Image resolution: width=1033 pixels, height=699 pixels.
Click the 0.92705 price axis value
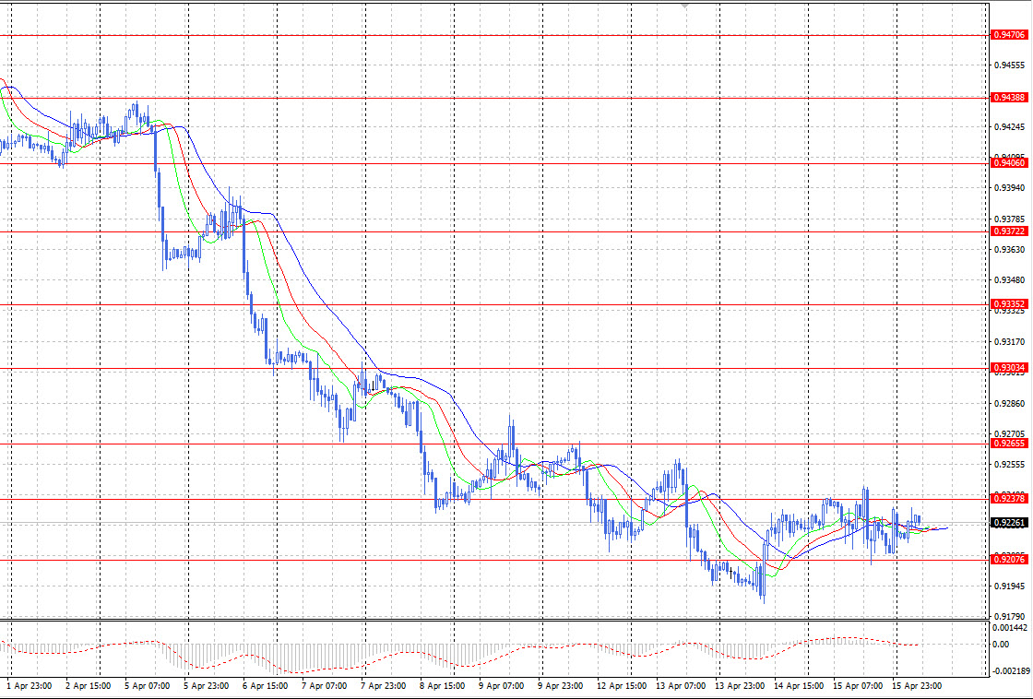pyautogui.click(x=1009, y=434)
